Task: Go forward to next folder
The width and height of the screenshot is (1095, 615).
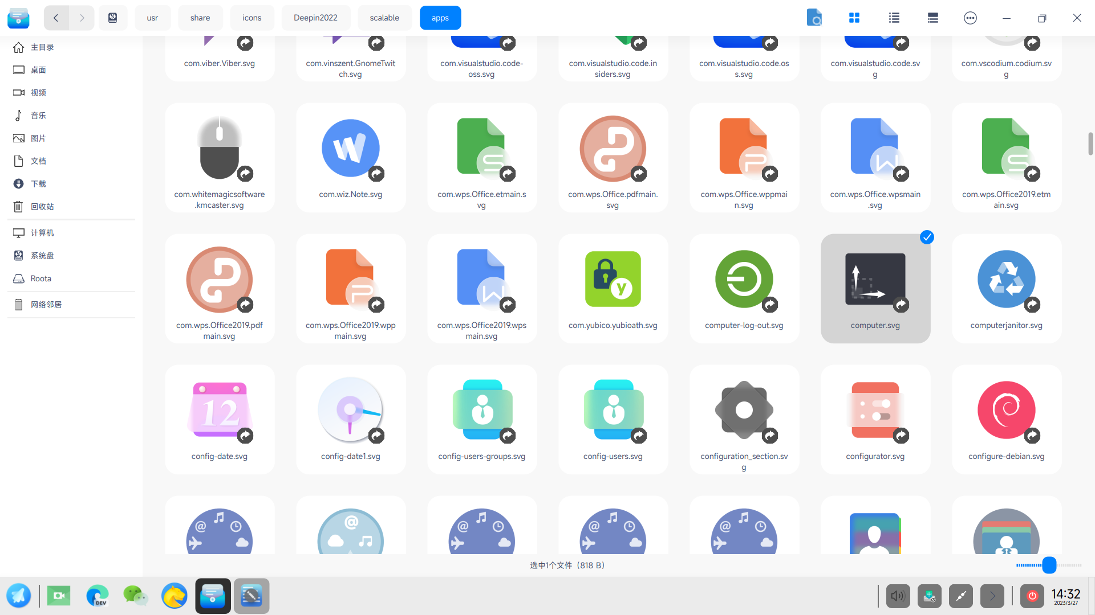Action: [x=82, y=18]
